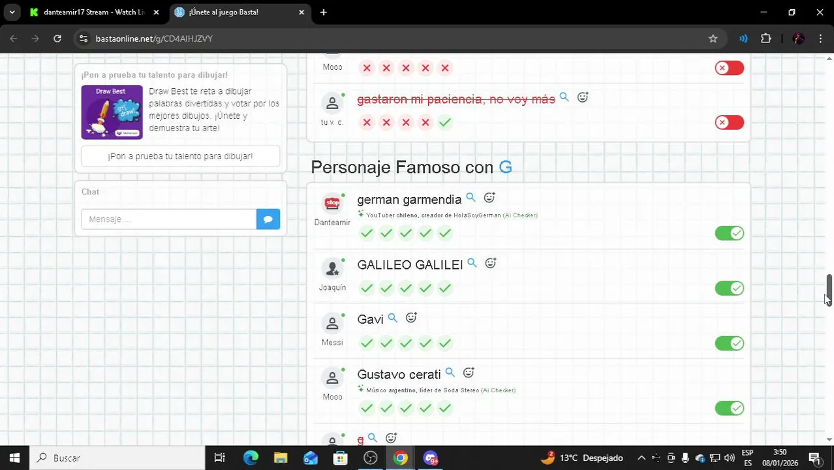Viewport: 834px width, 470px height.
Task: Click the address bar URL
Action: [x=154, y=39]
